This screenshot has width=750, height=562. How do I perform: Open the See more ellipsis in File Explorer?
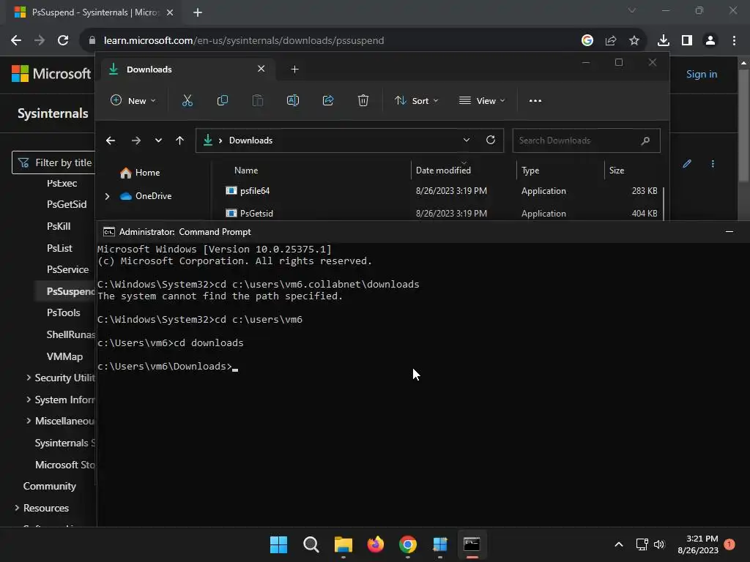point(535,101)
